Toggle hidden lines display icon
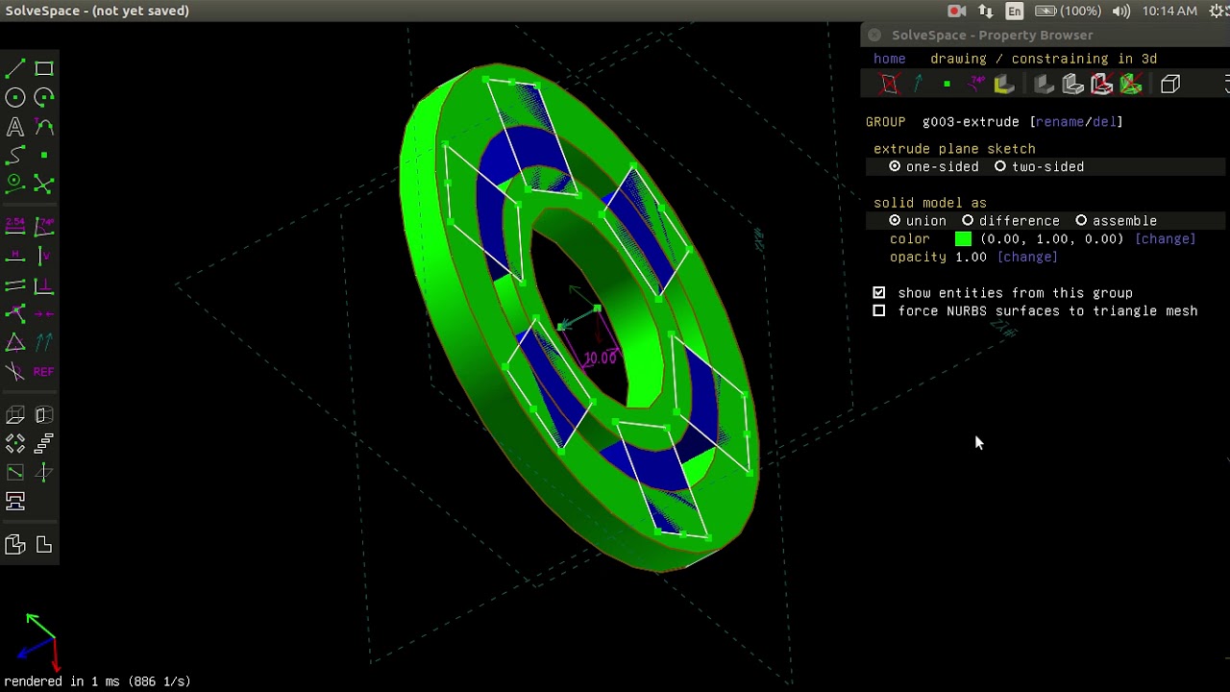The height and width of the screenshot is (692, 1230). 1170,85
